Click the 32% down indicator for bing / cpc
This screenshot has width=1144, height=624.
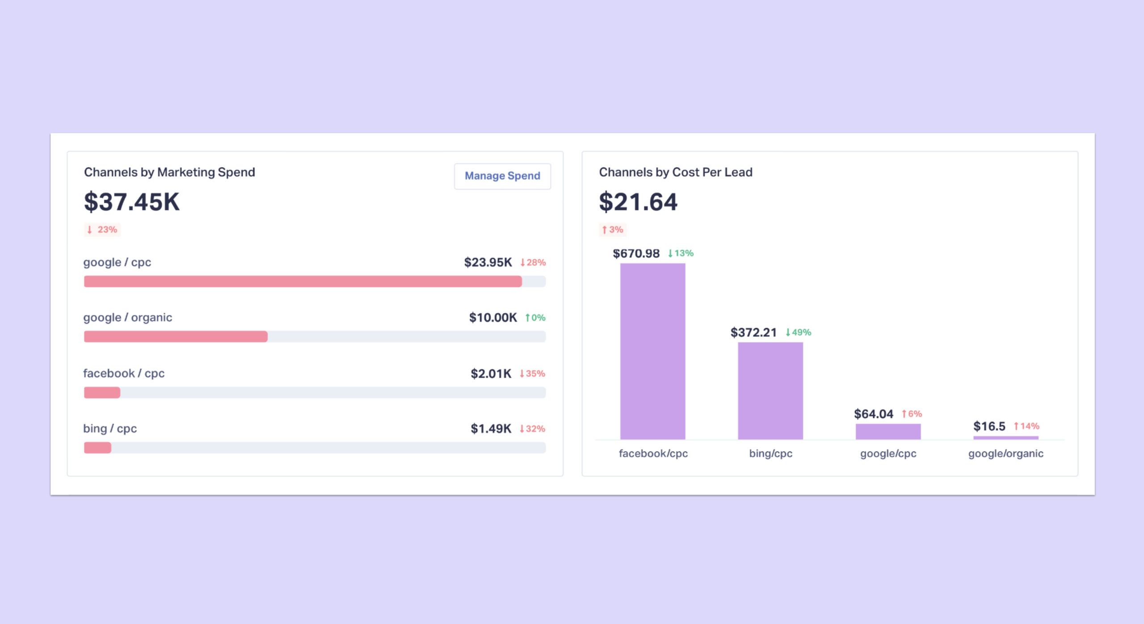[532, 429]
